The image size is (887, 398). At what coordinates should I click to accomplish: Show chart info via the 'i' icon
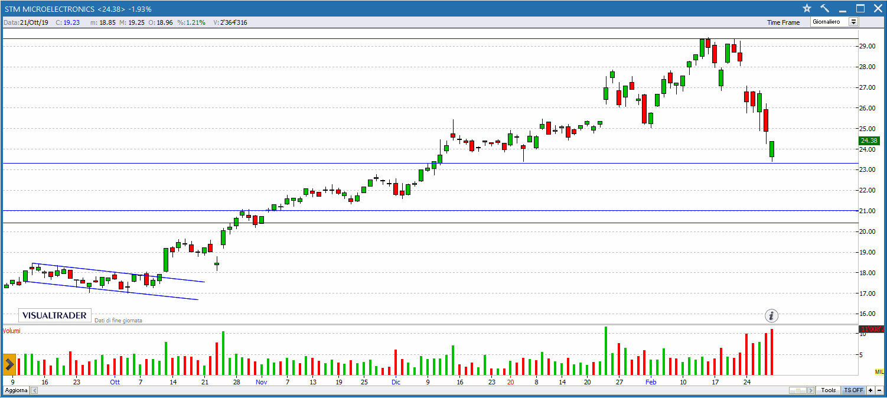pos(772,315)
